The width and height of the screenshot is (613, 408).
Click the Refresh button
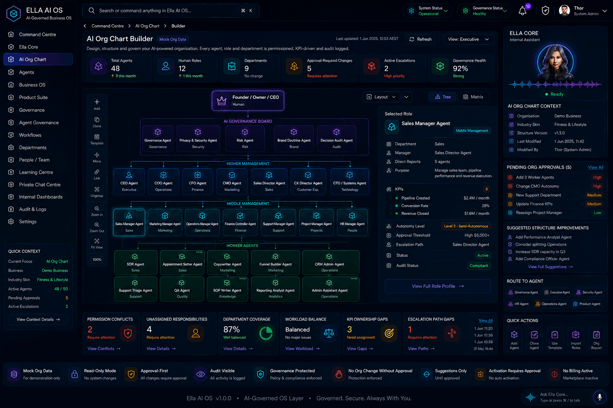pyautogui.click(x=421, y=39)
